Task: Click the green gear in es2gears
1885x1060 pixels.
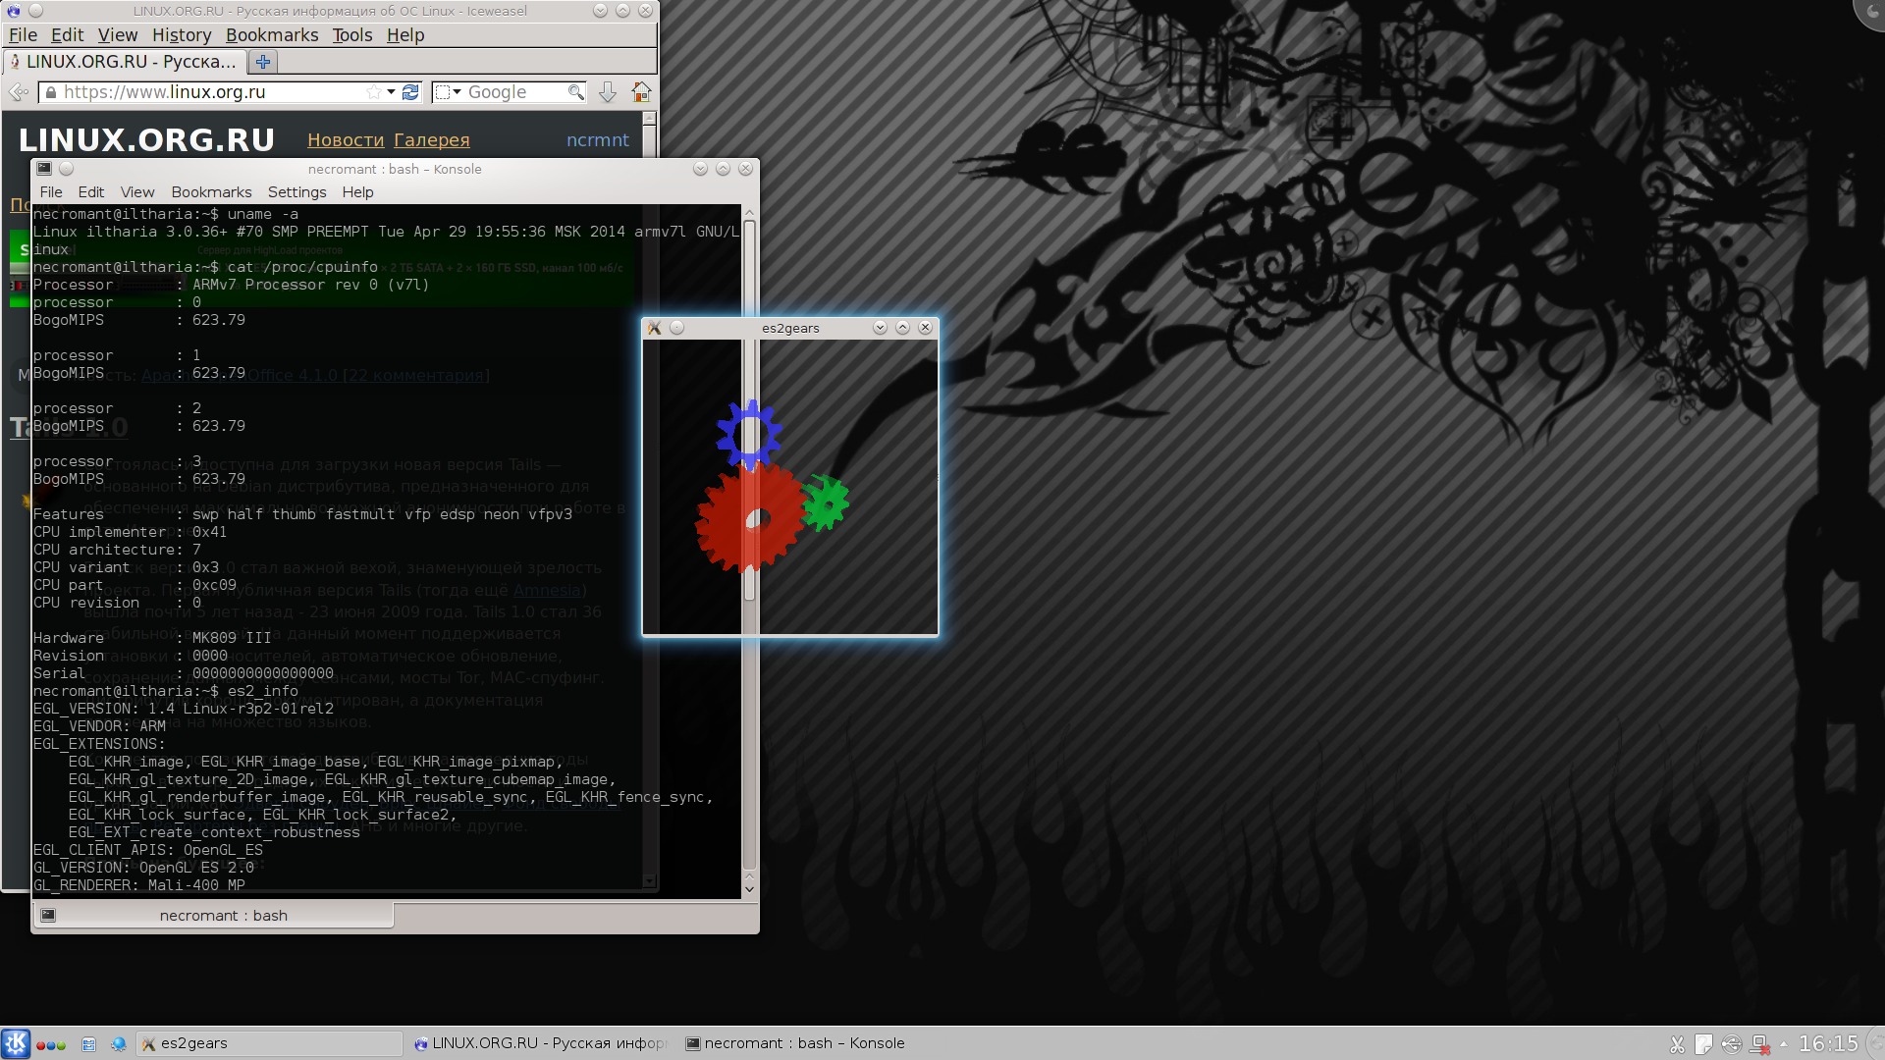Action: (x=826, y=503)
